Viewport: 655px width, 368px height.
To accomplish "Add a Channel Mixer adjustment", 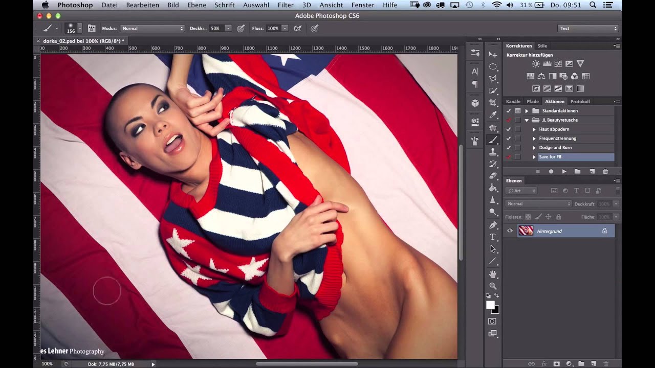I will coord(575,76).
